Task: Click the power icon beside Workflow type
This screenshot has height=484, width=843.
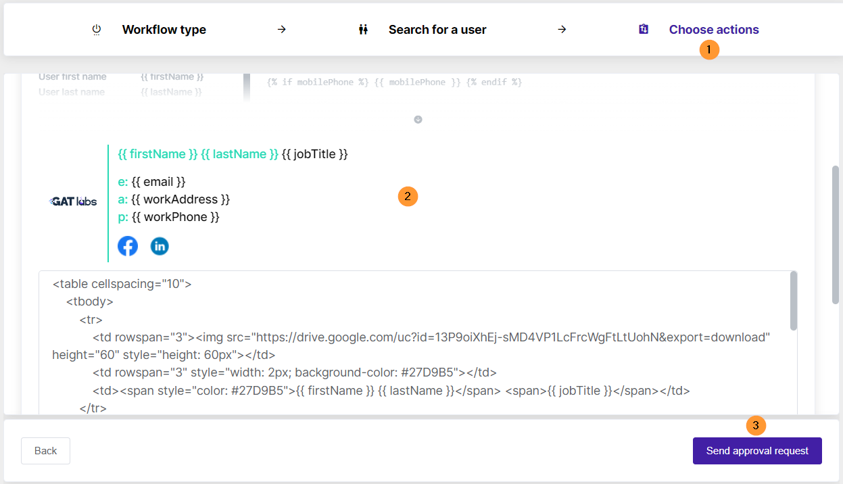Action: 96,30
